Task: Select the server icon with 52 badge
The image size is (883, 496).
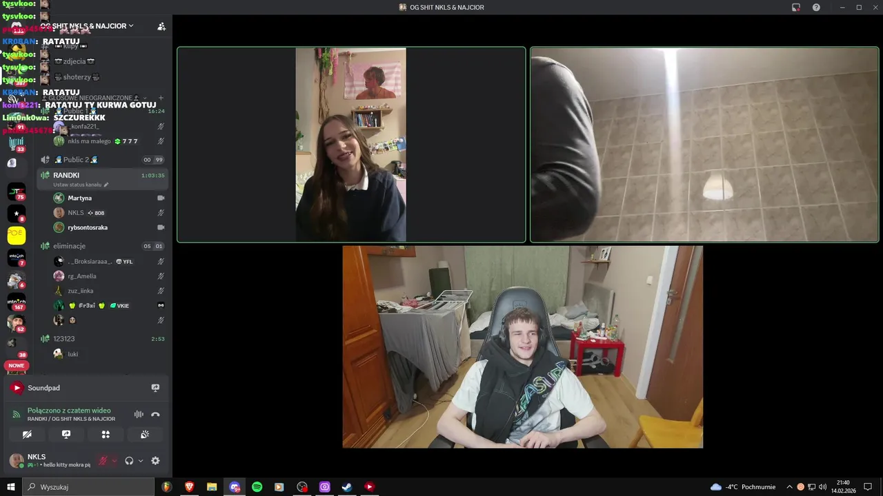Action: point(17,322)
